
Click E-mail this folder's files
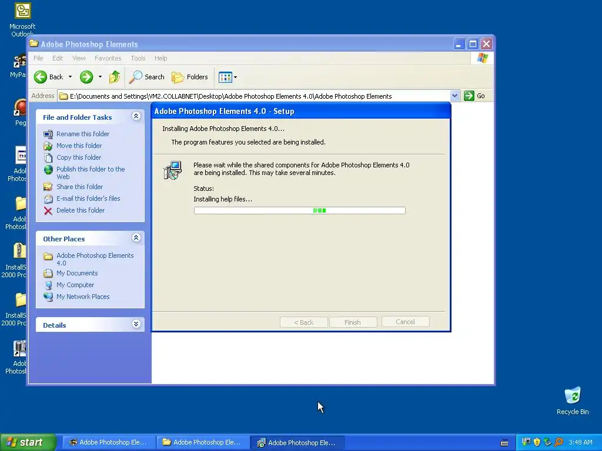click(x=88, y=198)
